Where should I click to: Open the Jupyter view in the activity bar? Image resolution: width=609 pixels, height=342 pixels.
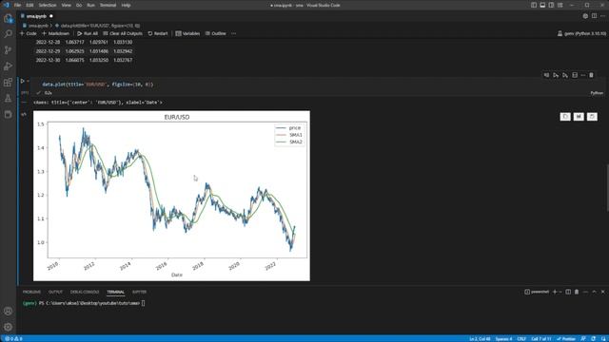[8, 114]
